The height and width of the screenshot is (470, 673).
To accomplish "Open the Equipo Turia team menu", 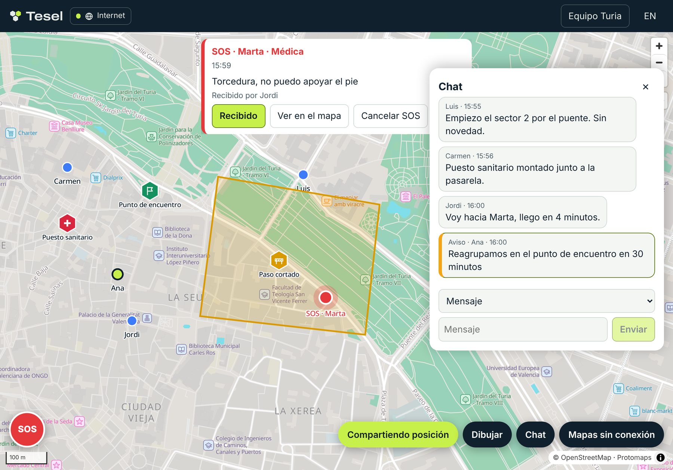I will point(595,16).
